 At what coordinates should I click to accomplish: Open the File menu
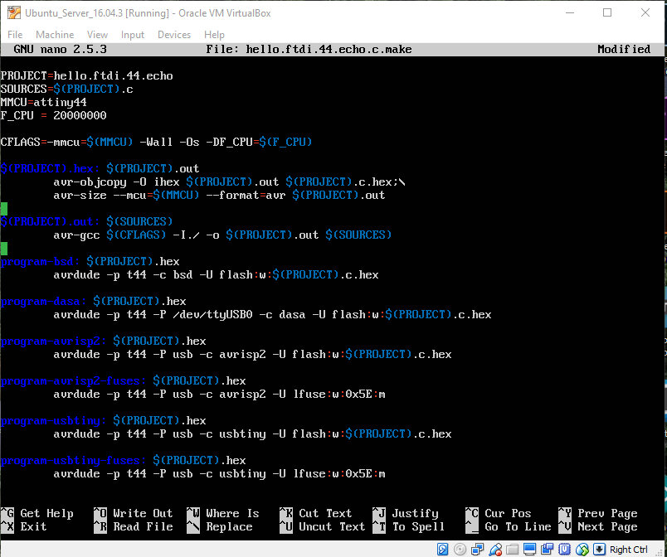pyautogui.click(x=15, y=35)
